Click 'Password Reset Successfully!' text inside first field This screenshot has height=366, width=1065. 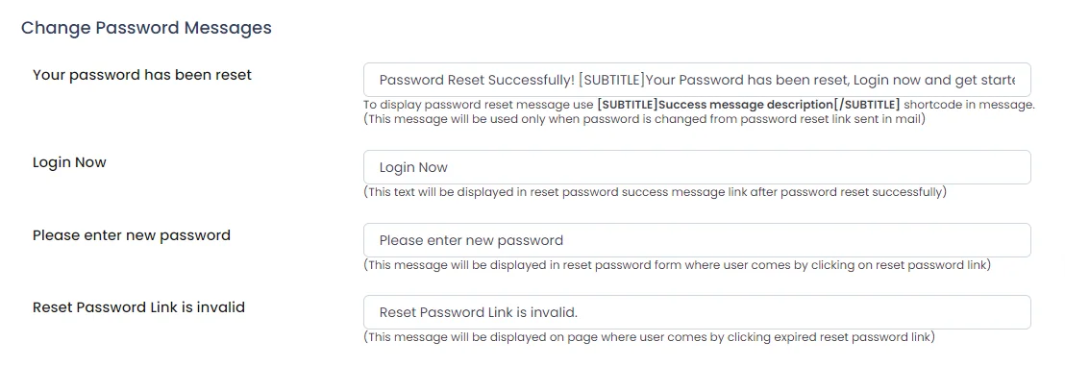[477, 80]
